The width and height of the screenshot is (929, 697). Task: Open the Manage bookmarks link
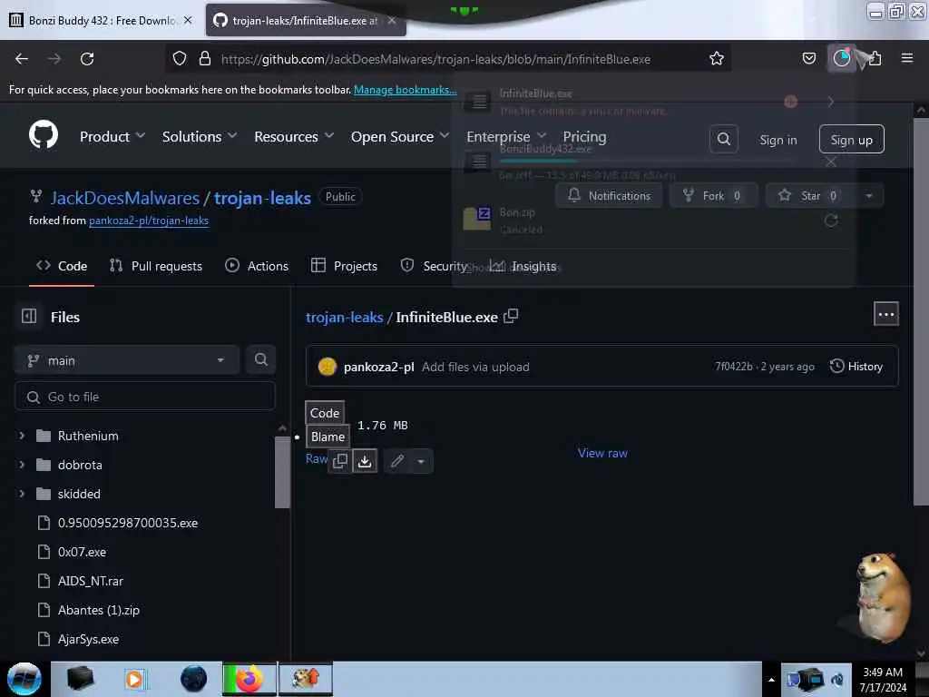tap(406, 90)
